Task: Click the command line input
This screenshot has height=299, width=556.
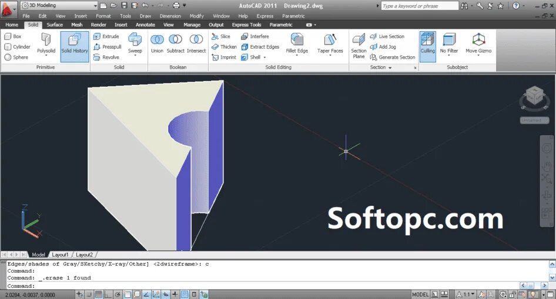Action: tap(262, 286)
